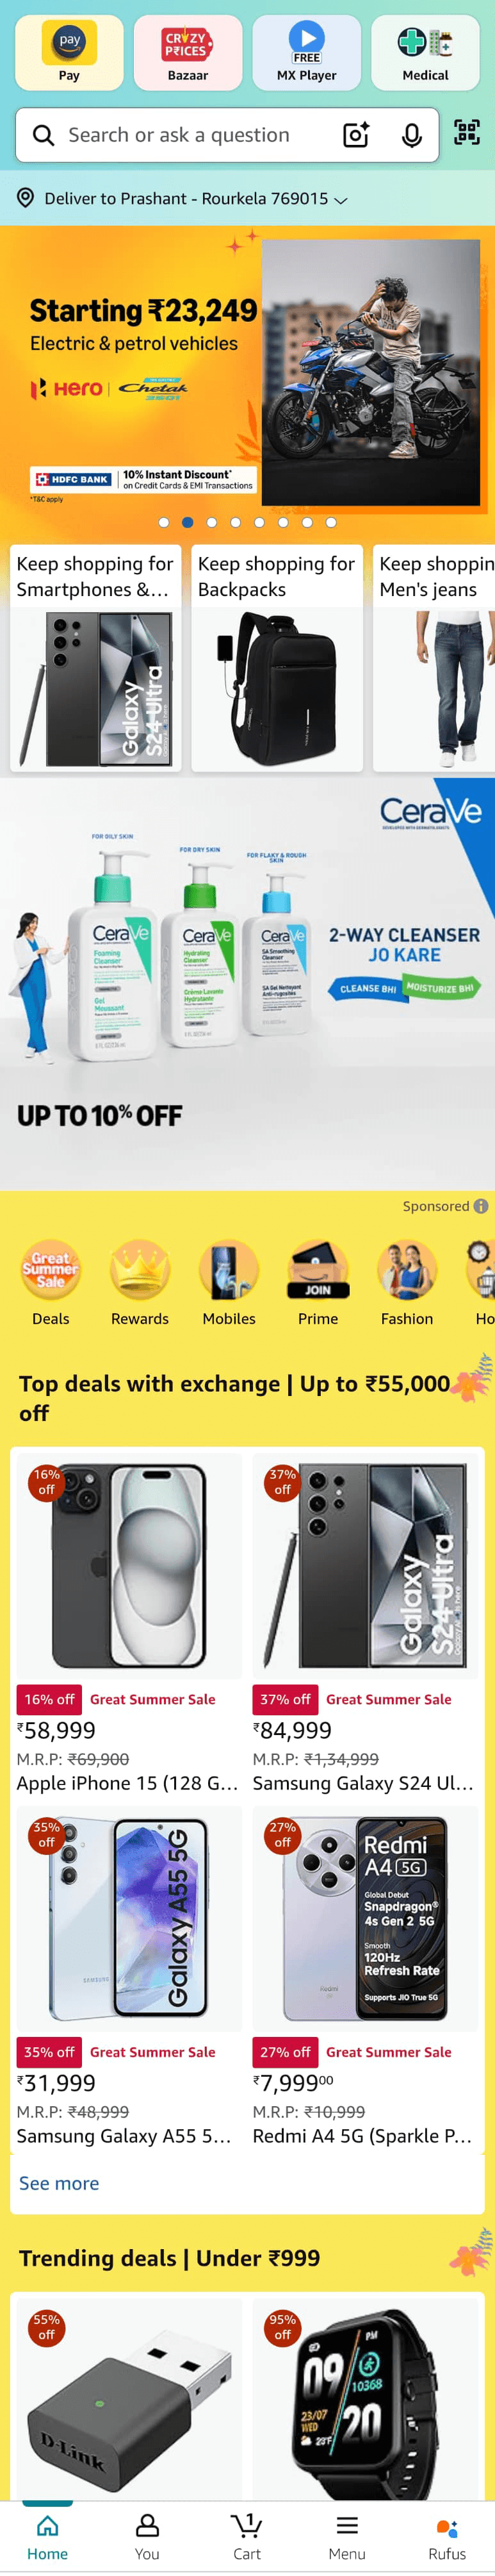Open Amazon Pay shortcut
Screen dimensions: 495x2576
point(69,52)
